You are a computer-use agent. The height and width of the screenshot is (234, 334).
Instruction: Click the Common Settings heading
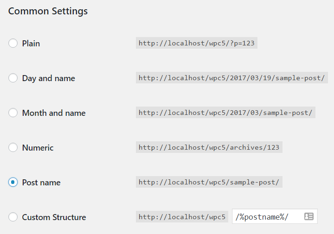tap(48, 11)
